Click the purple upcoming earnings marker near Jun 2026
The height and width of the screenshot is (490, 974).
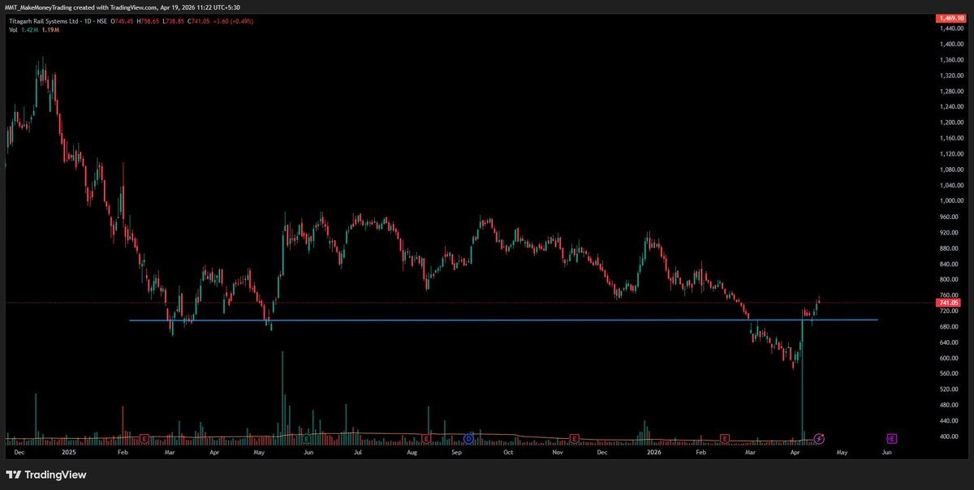(x=891, y=439)
